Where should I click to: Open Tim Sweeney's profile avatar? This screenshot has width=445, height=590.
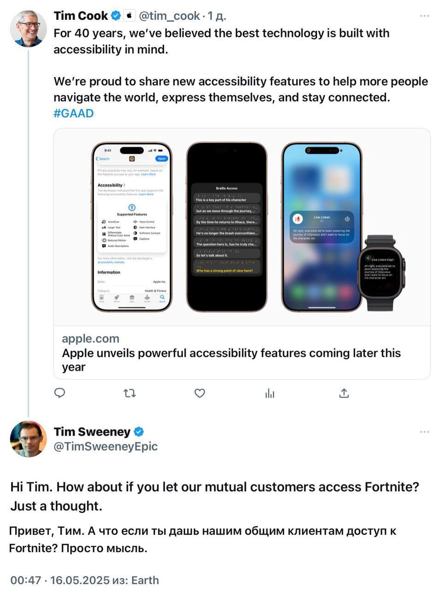click(28, 439)
